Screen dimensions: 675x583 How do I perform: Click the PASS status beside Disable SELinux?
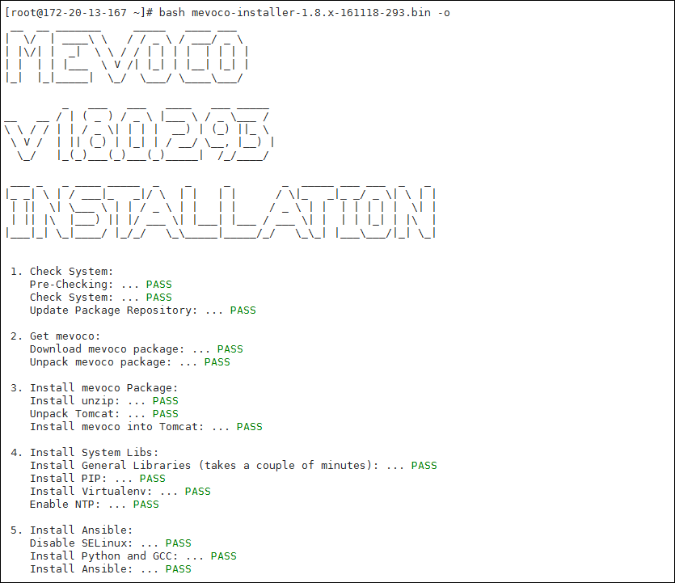pyautogui.click(x=178, y=543)
